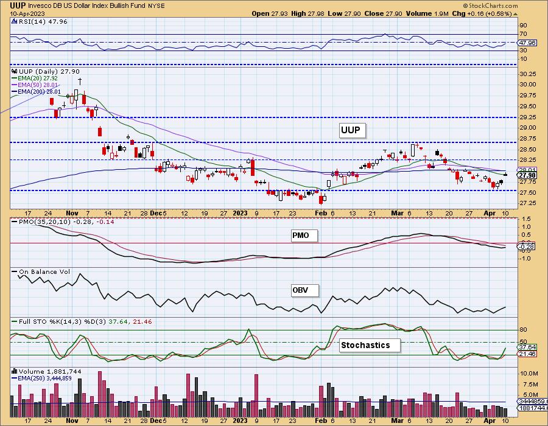
Task: Click the boxed UUP annotation on the price chart
Action: click(x=353, y=131)
